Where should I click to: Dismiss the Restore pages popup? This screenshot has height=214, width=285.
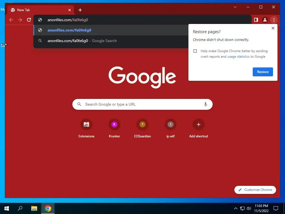click(273, 28)
